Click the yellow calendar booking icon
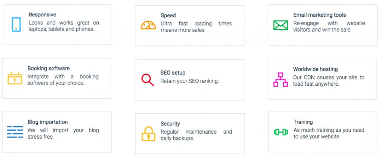 tap(15, 78)
